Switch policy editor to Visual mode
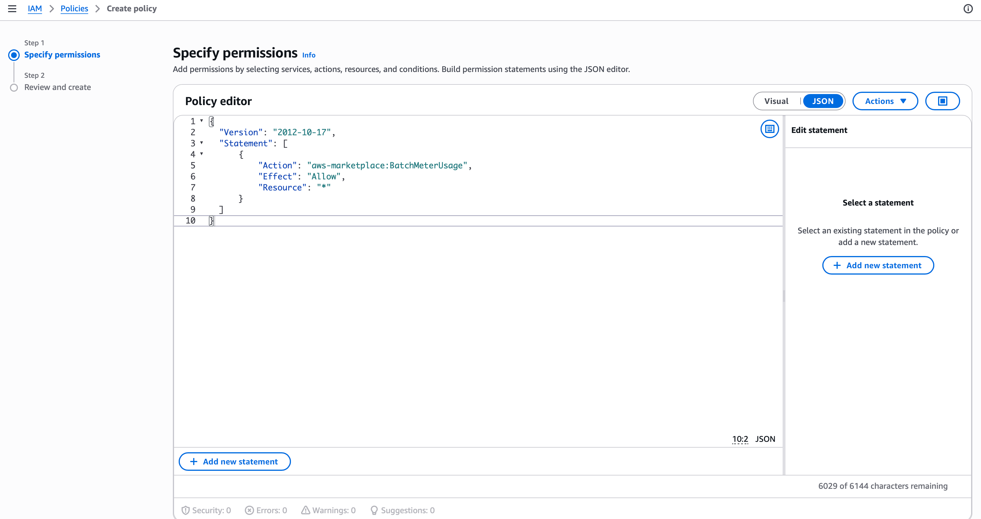 tap(776, 101)
